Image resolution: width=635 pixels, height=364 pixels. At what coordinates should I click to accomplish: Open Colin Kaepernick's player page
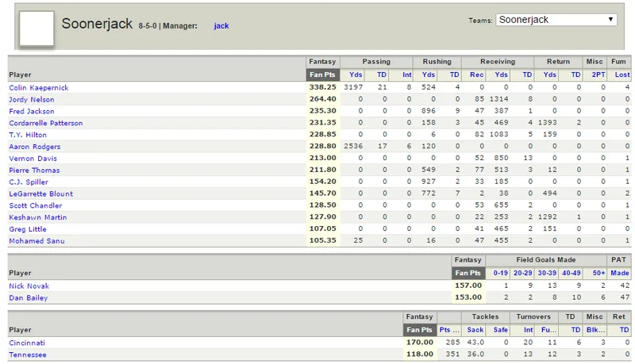coord(39,88)
